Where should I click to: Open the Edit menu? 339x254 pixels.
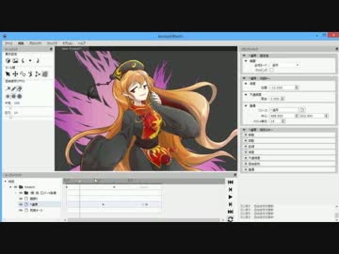coord(21,43)
